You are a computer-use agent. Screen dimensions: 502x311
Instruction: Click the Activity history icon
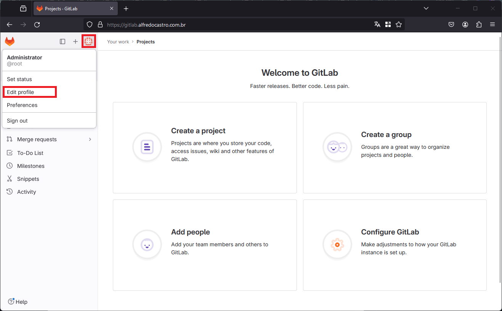pos(10,192)
